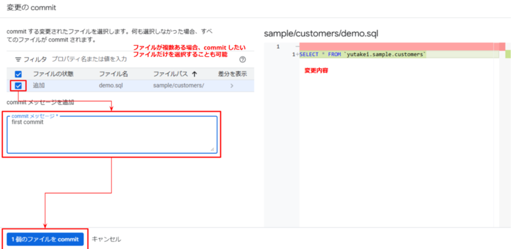The height and width of the screenshot is (249, 511).
Task: Click the ファイル名 column header
Action: (114, 74)
